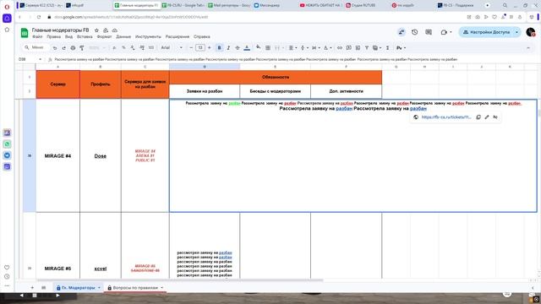Viewport: 541px width, 304px height.
Task: Increase font size with the plus button
Action: [x=209, y=48]
